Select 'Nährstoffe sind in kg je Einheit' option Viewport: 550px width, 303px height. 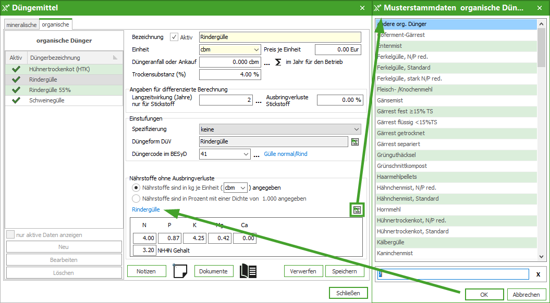pyautogui.click(x=136, y=188)
